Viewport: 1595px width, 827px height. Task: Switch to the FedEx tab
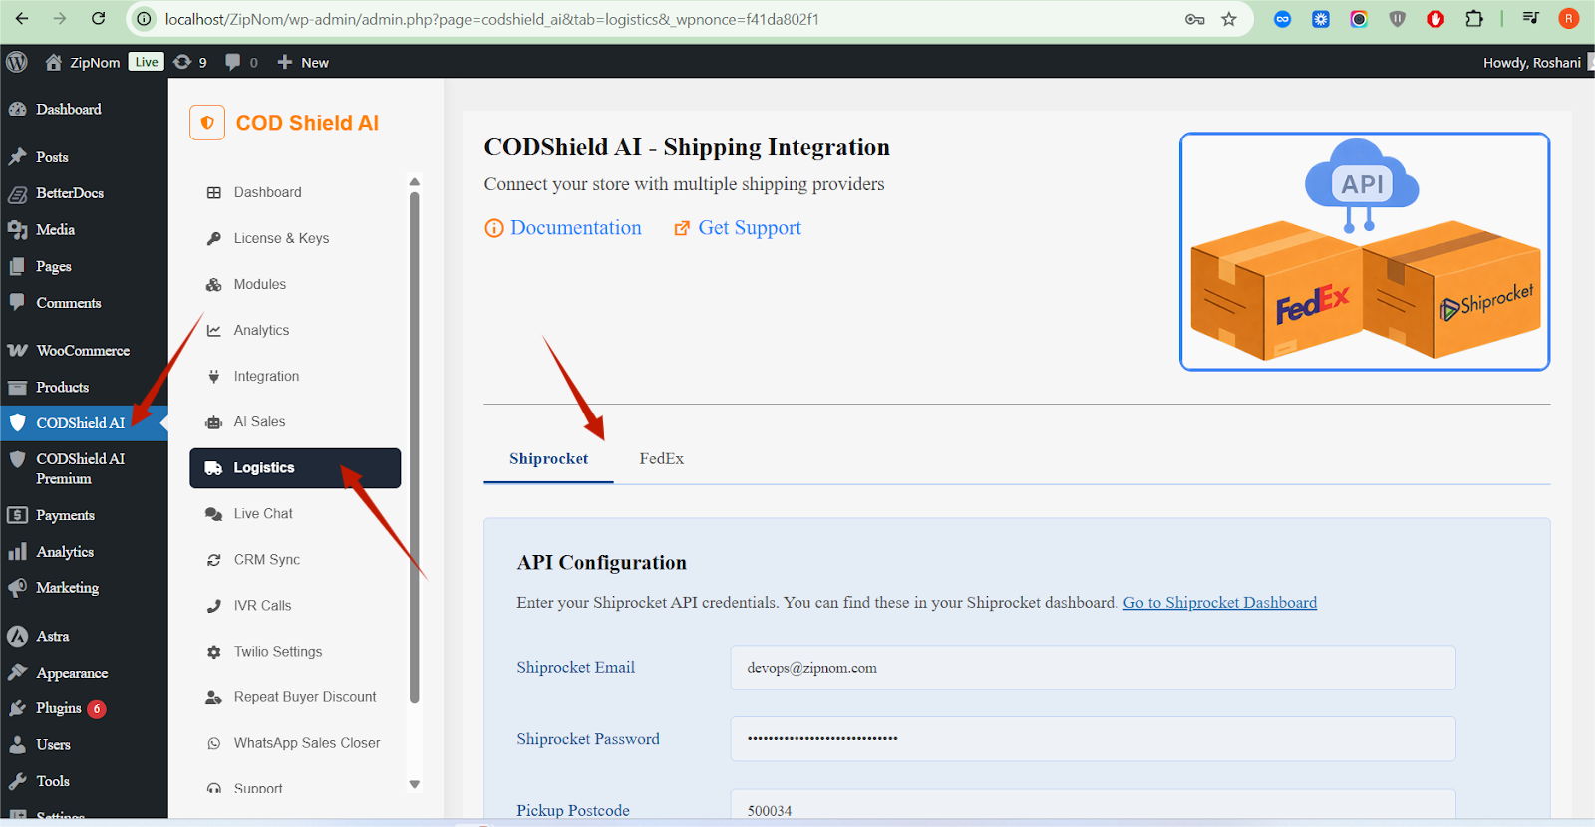tap(661, 459)
